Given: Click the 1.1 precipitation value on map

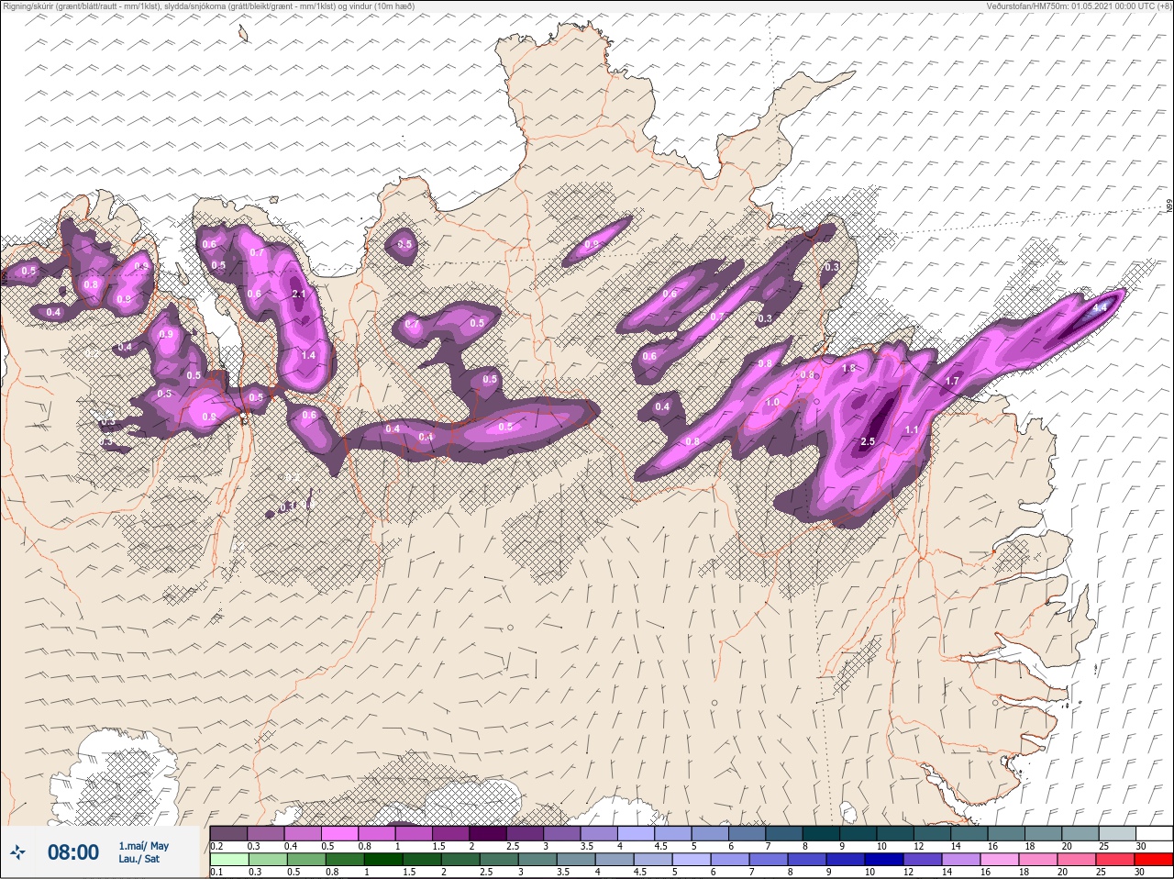Looking at the screenshot, I should (912, 429).
